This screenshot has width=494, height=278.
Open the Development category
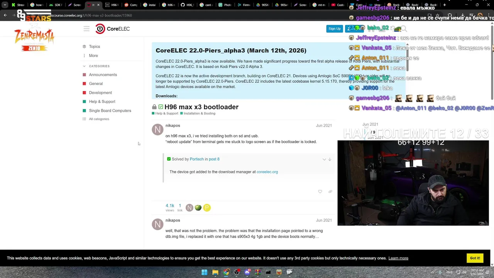point(100,93)
